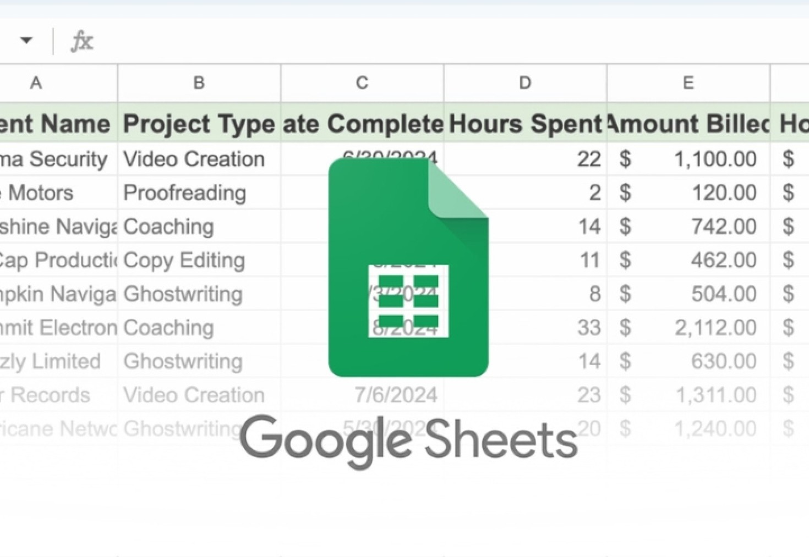Select amount billed 504.00
The image size is (809, 557).
coord(688,294)
